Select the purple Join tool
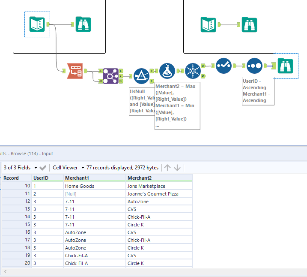The height and width of the screenshot is (277, 307). pyautogui.click(x=110, y=76)
